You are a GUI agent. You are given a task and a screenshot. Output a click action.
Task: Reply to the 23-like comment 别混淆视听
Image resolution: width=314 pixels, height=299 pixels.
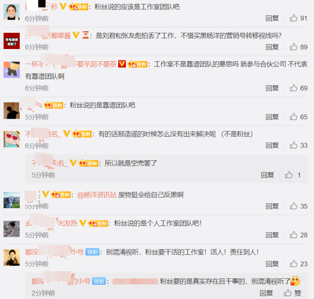pyautogui.click(x=272, y=264)
